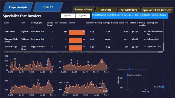
Task: Sort by bowling_strike_rate column
Action: pos(120,23)
